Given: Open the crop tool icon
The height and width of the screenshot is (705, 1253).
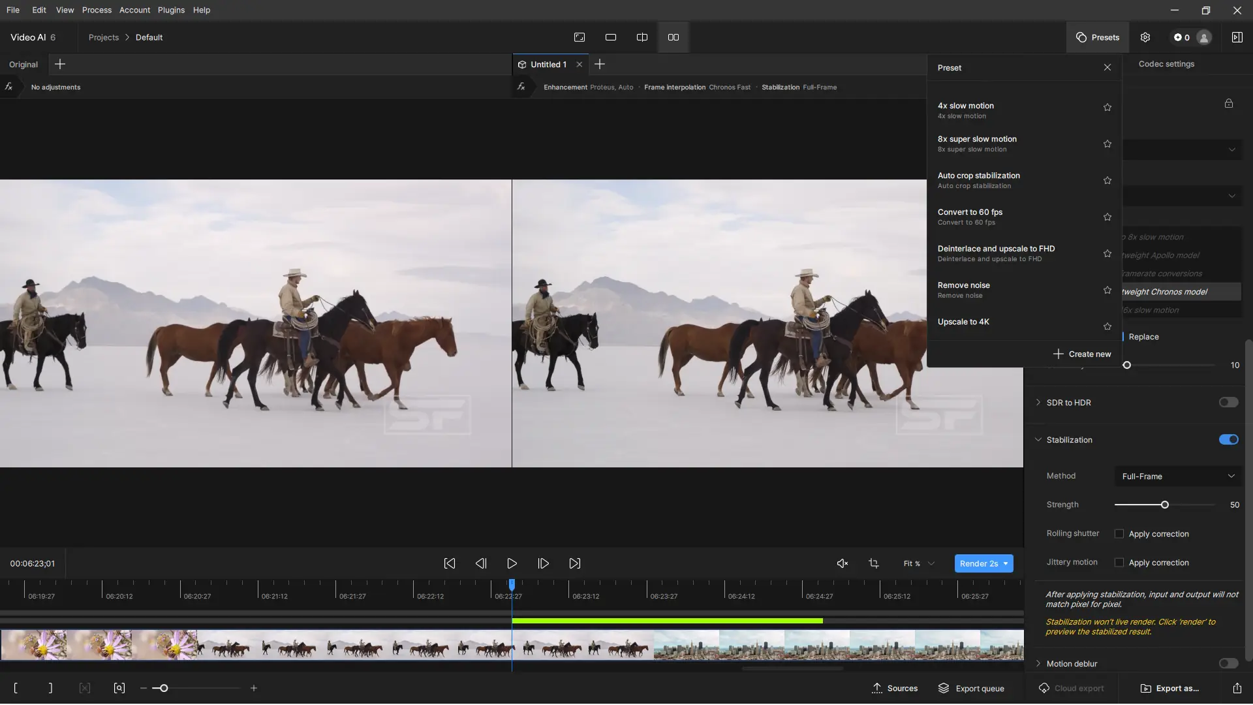Looking at the screenshot, I should pyautogui.click(x=874, y=563).
